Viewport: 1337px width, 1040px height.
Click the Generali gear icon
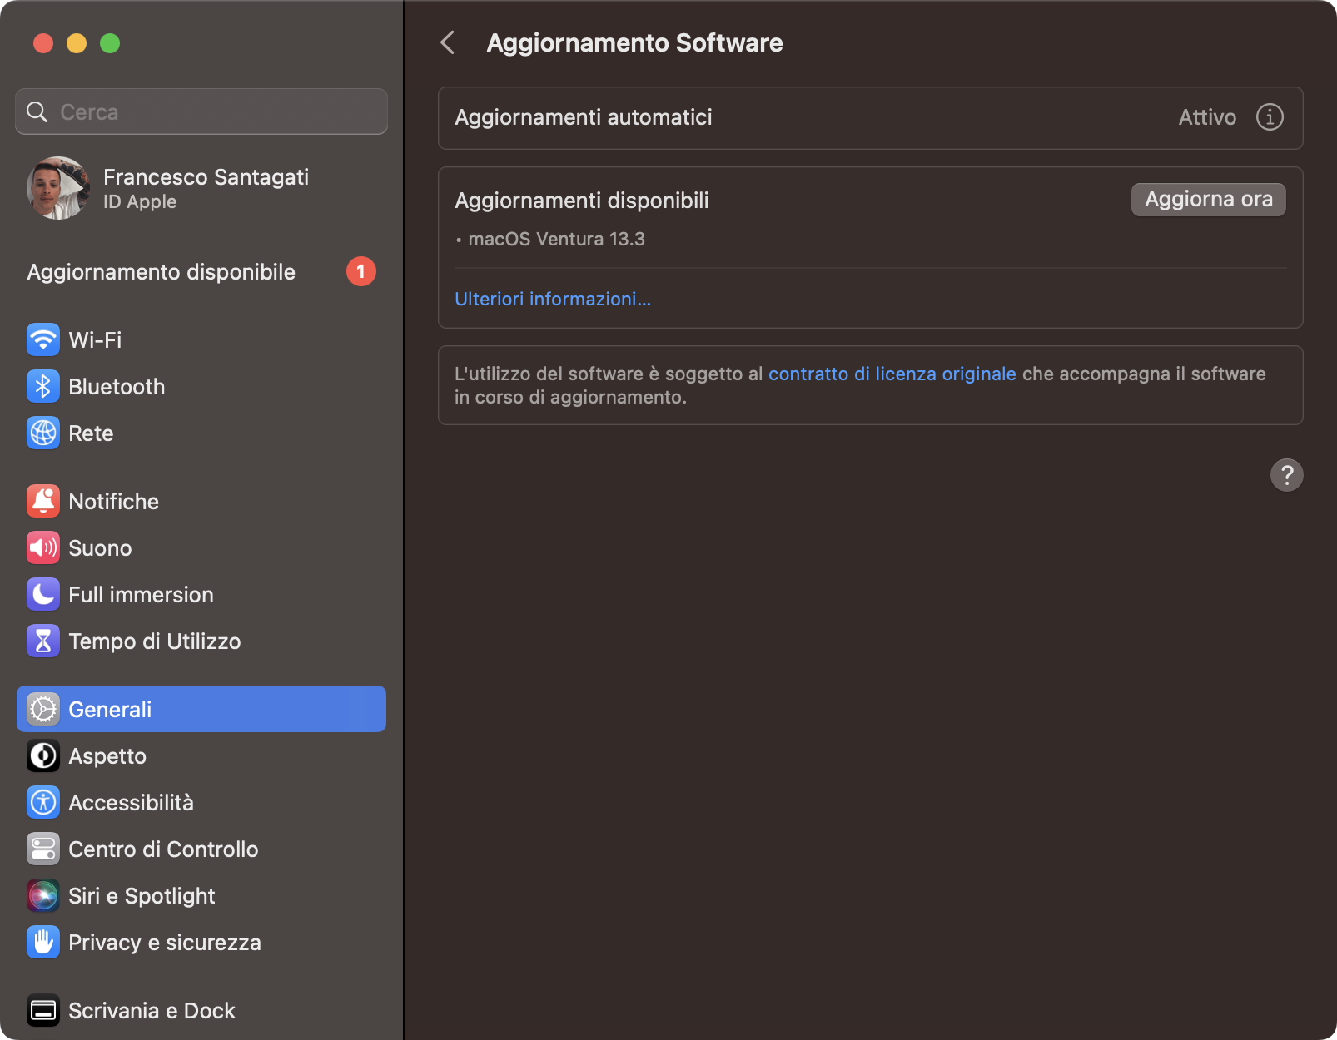coord(43,709)
